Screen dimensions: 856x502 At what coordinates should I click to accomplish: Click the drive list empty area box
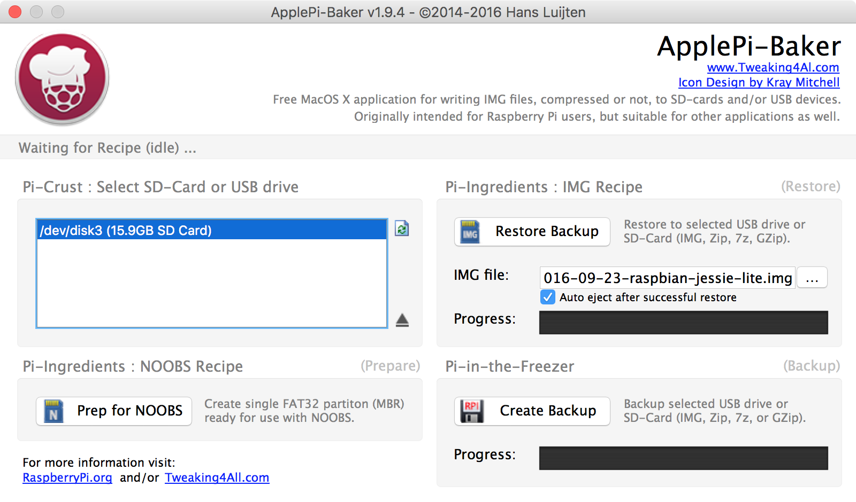pos(211,283)
